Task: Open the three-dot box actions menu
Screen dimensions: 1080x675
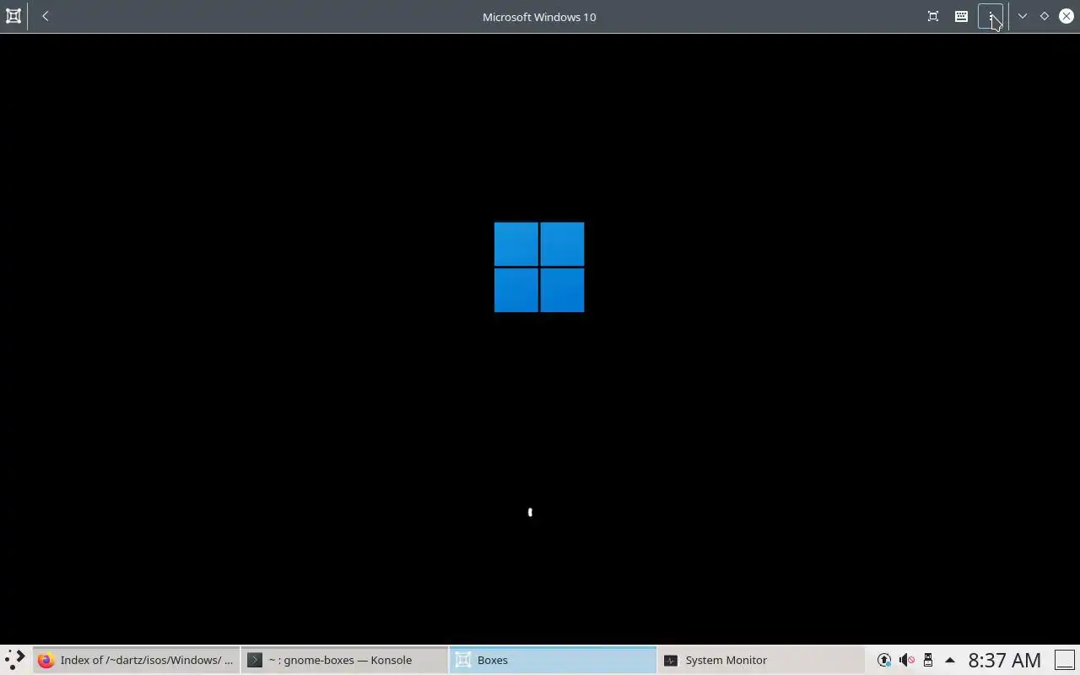Action: click(991, 16)
